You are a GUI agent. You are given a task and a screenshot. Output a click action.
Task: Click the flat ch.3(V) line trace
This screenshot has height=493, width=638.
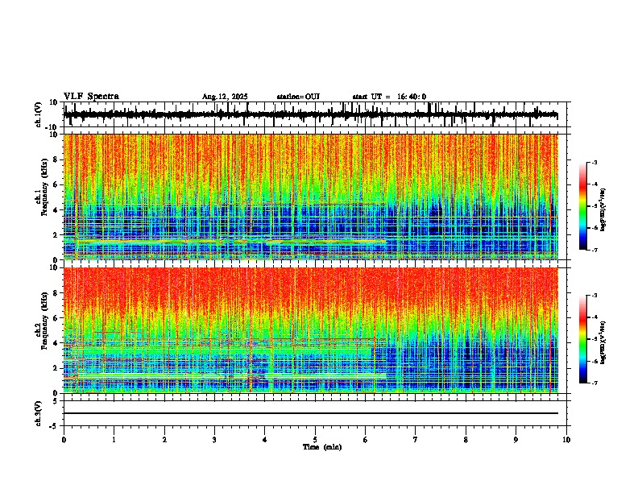[311, 413]
